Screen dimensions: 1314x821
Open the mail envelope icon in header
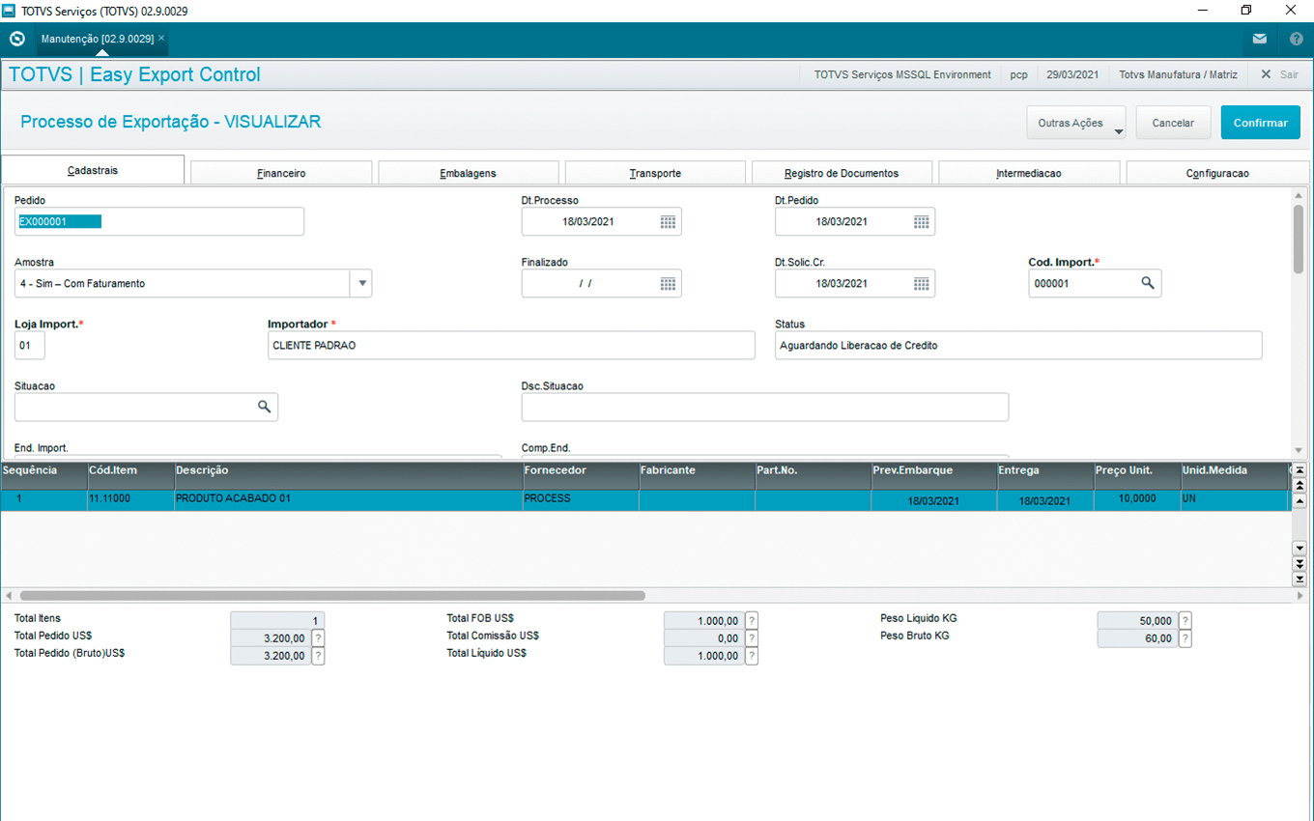(x=1259, y=40)
